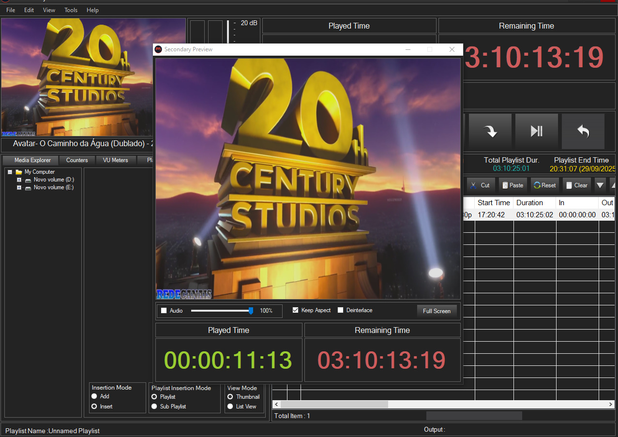
Task: Switch to the VU Meters tab
Action: point(115,160)
